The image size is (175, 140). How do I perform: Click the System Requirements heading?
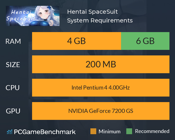pos(100,20)
